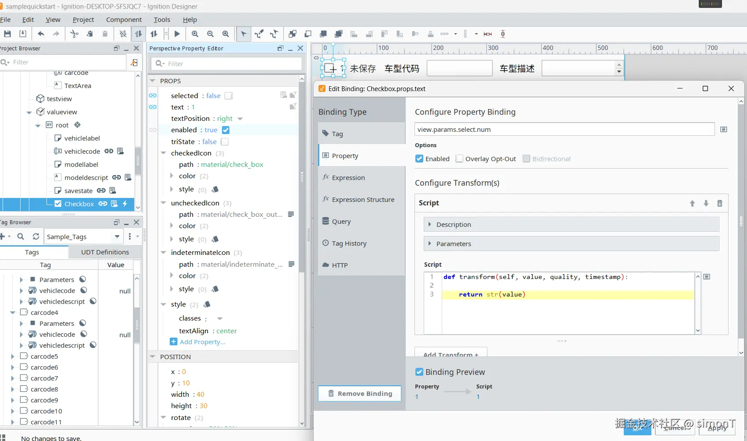
Task: Select the arrow Selection tool
Action: point(243,34)
